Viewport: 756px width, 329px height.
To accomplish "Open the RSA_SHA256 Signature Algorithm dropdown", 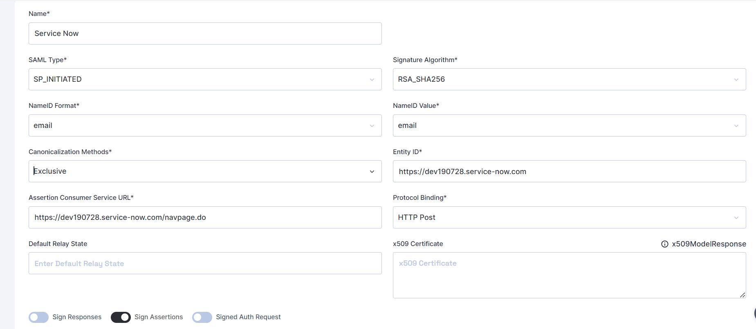I will tap(568, 79).
